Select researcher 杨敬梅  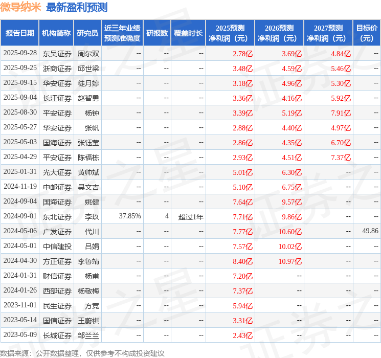pos(88,291)
